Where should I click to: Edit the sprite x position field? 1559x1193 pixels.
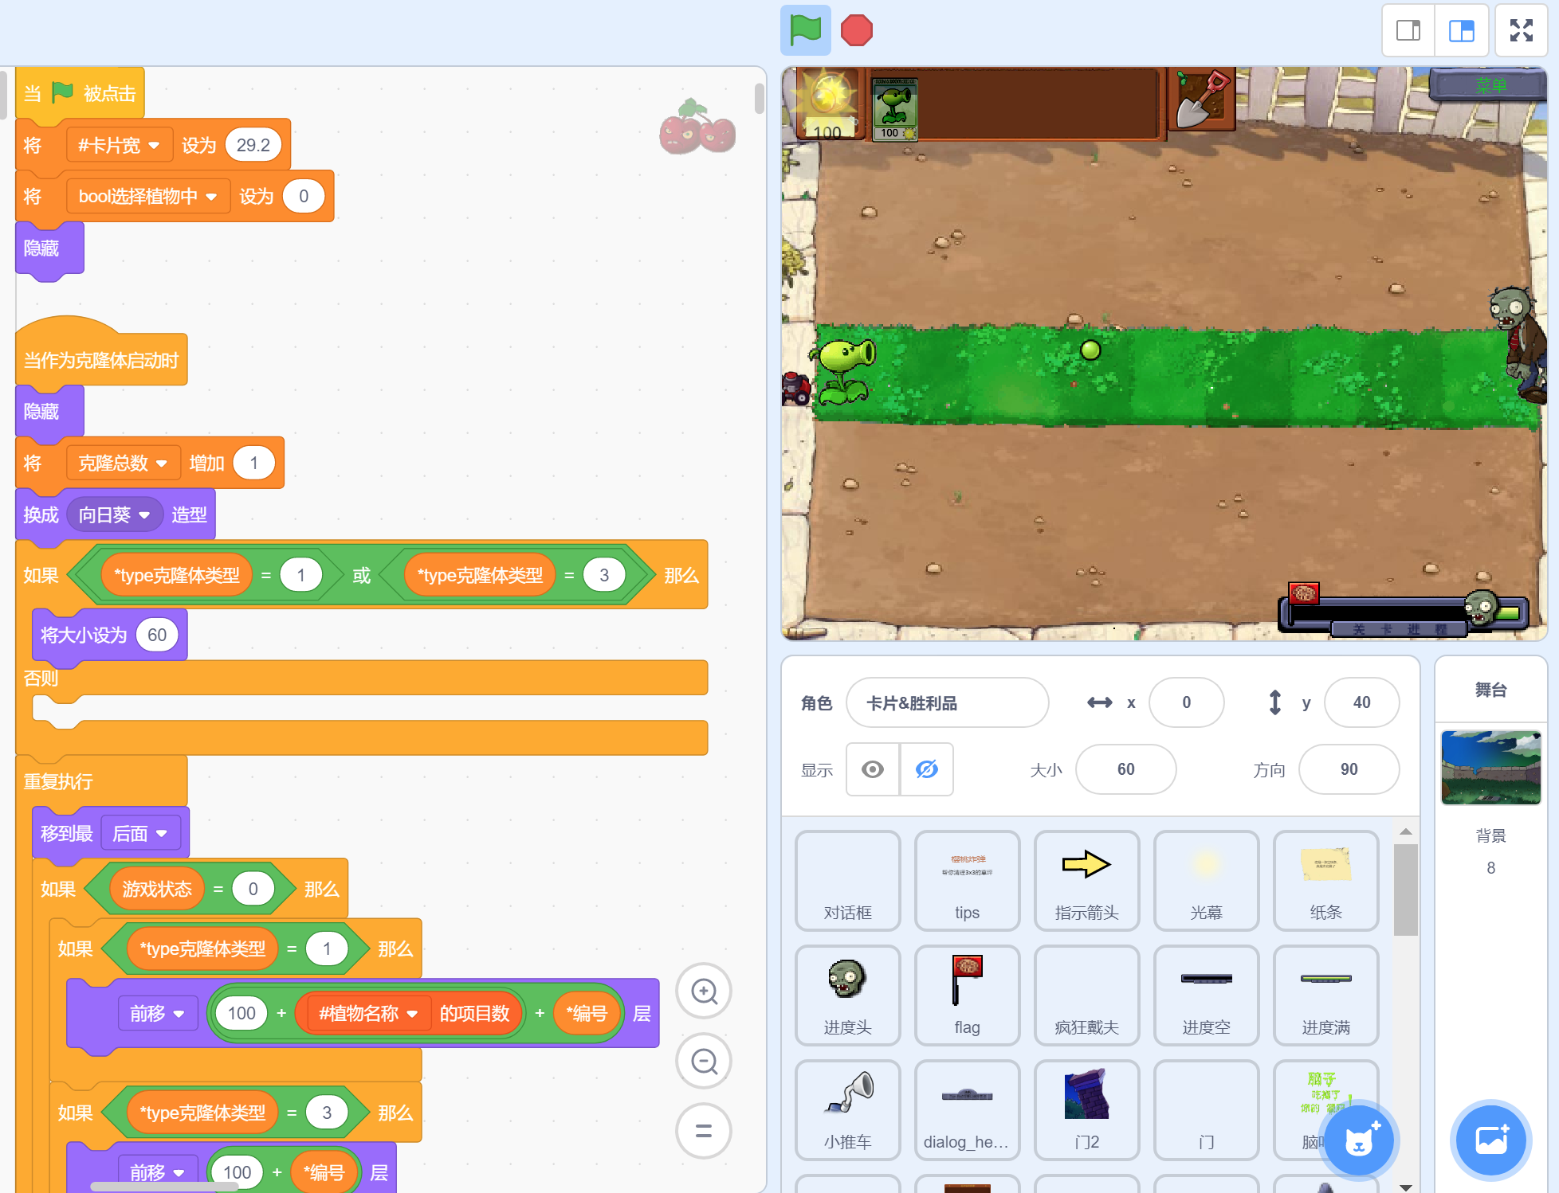[x=1186, y=702]
